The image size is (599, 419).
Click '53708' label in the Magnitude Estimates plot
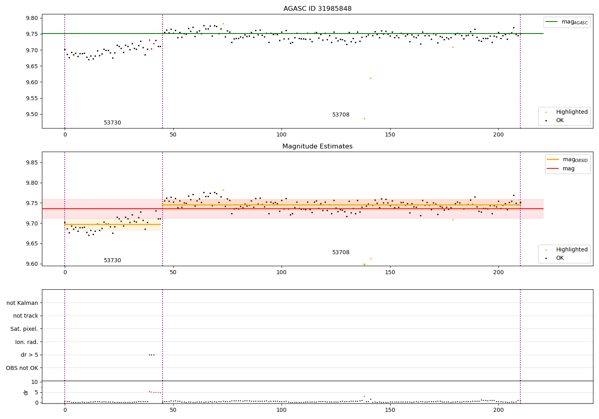pos(341,253)
